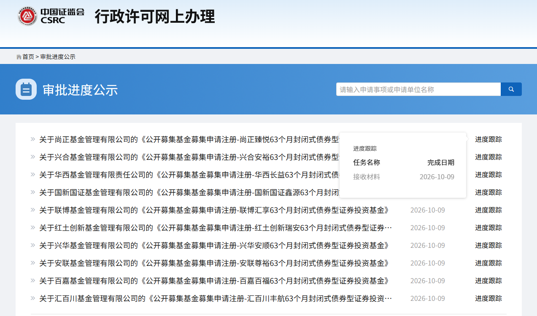Image resolution: width=537 pixels, height=316 pixels.
Task: Go to 首页 in the breadcrumb
Action: (x=28, y=57)
